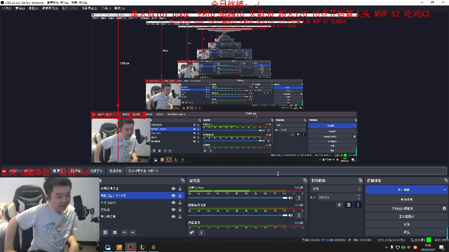Viewport: 449px width, 252px height.
Task: Add a new scene transition with plus icon
Action: pos(340,205)
